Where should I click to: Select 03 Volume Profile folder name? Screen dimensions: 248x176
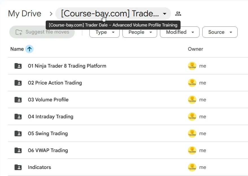48,100
